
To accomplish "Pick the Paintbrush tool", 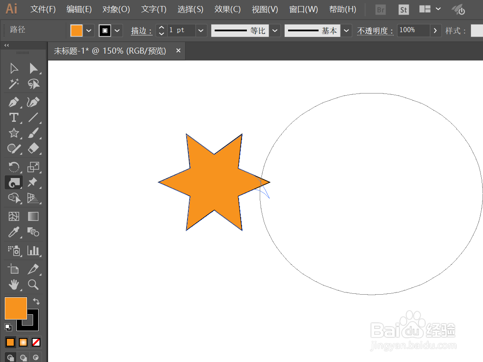I will point(33,133).
